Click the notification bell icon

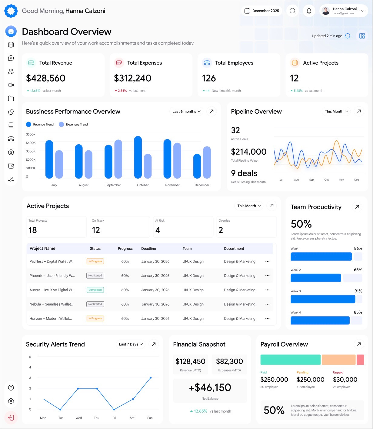tap(309, 11)
